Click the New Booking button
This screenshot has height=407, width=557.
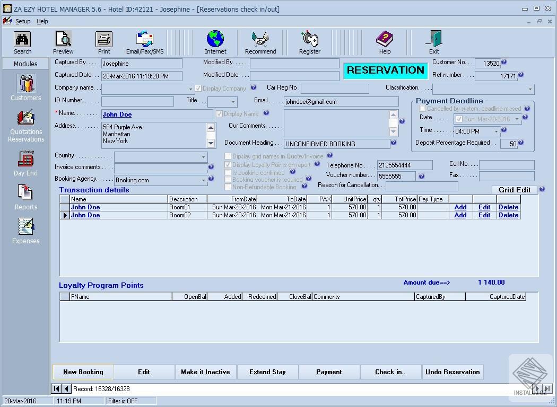point(83,371)
